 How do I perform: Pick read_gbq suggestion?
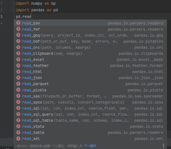tap(90, 35)
